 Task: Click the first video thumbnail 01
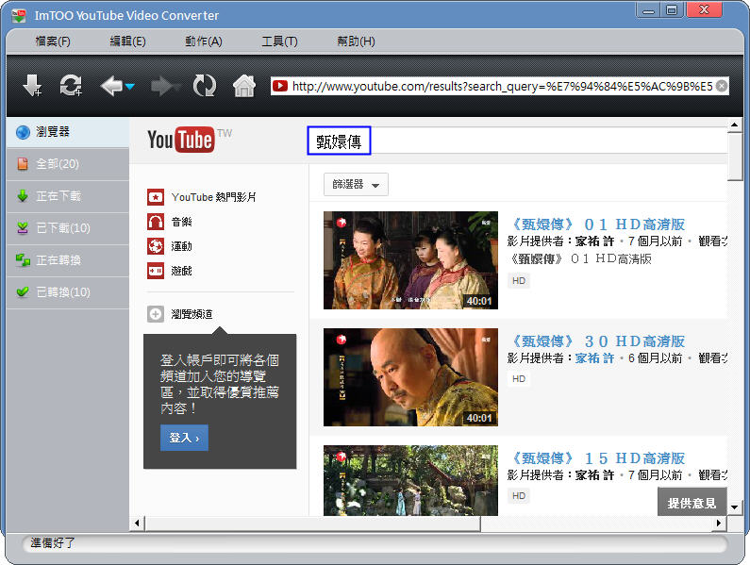[410, 260]
